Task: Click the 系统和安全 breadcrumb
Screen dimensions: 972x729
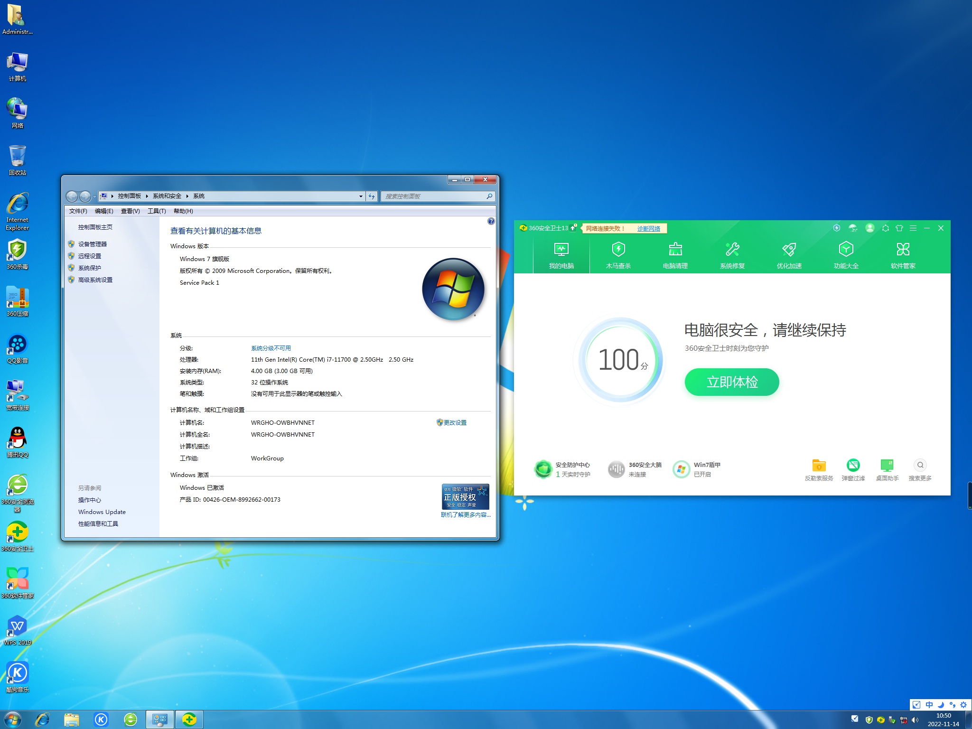Action: (x=167, y=196)
